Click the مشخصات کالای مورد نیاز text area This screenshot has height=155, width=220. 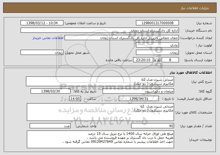[100, 112]
